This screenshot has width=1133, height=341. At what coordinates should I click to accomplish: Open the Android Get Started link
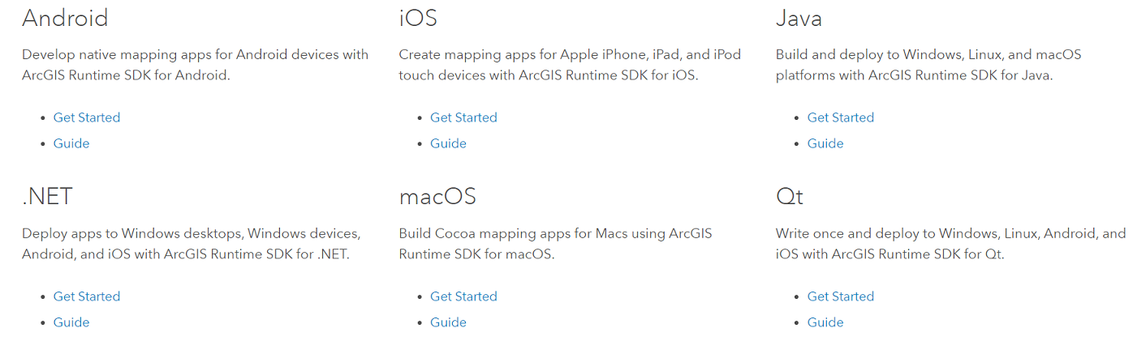(86, 117)
